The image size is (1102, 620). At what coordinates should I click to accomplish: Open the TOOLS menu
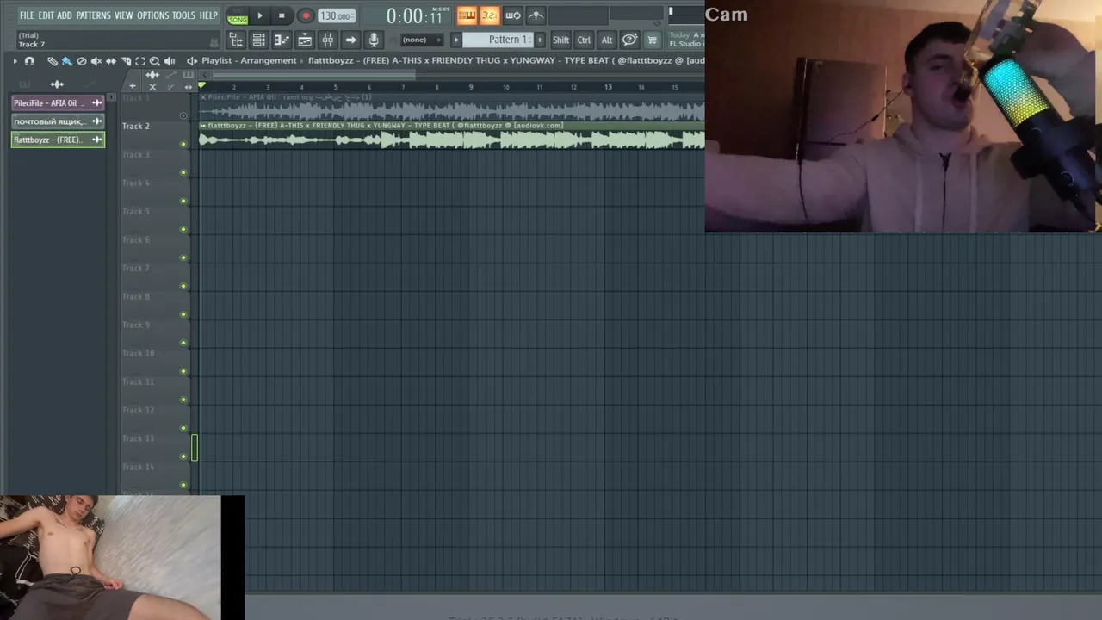tap(183, 15)
